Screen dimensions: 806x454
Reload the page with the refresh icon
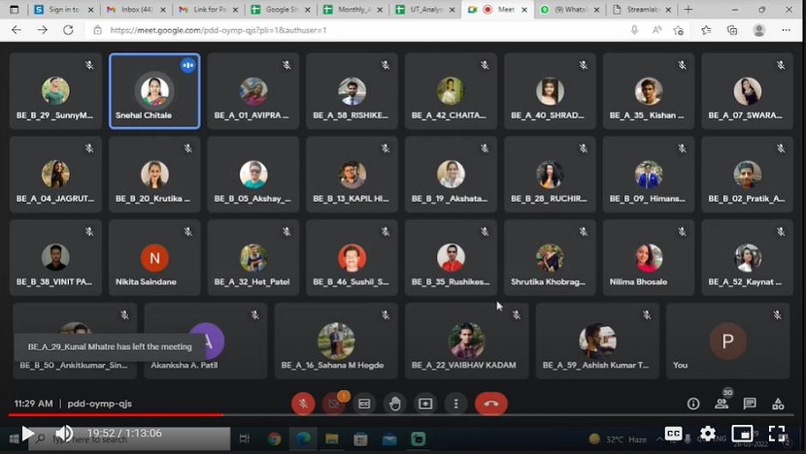(x=68, y=30)
